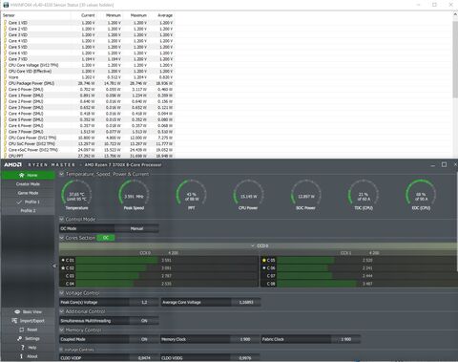
Task: Click the dot marker on core C 06
Action: pyautogui.click(x=264, y=267)
